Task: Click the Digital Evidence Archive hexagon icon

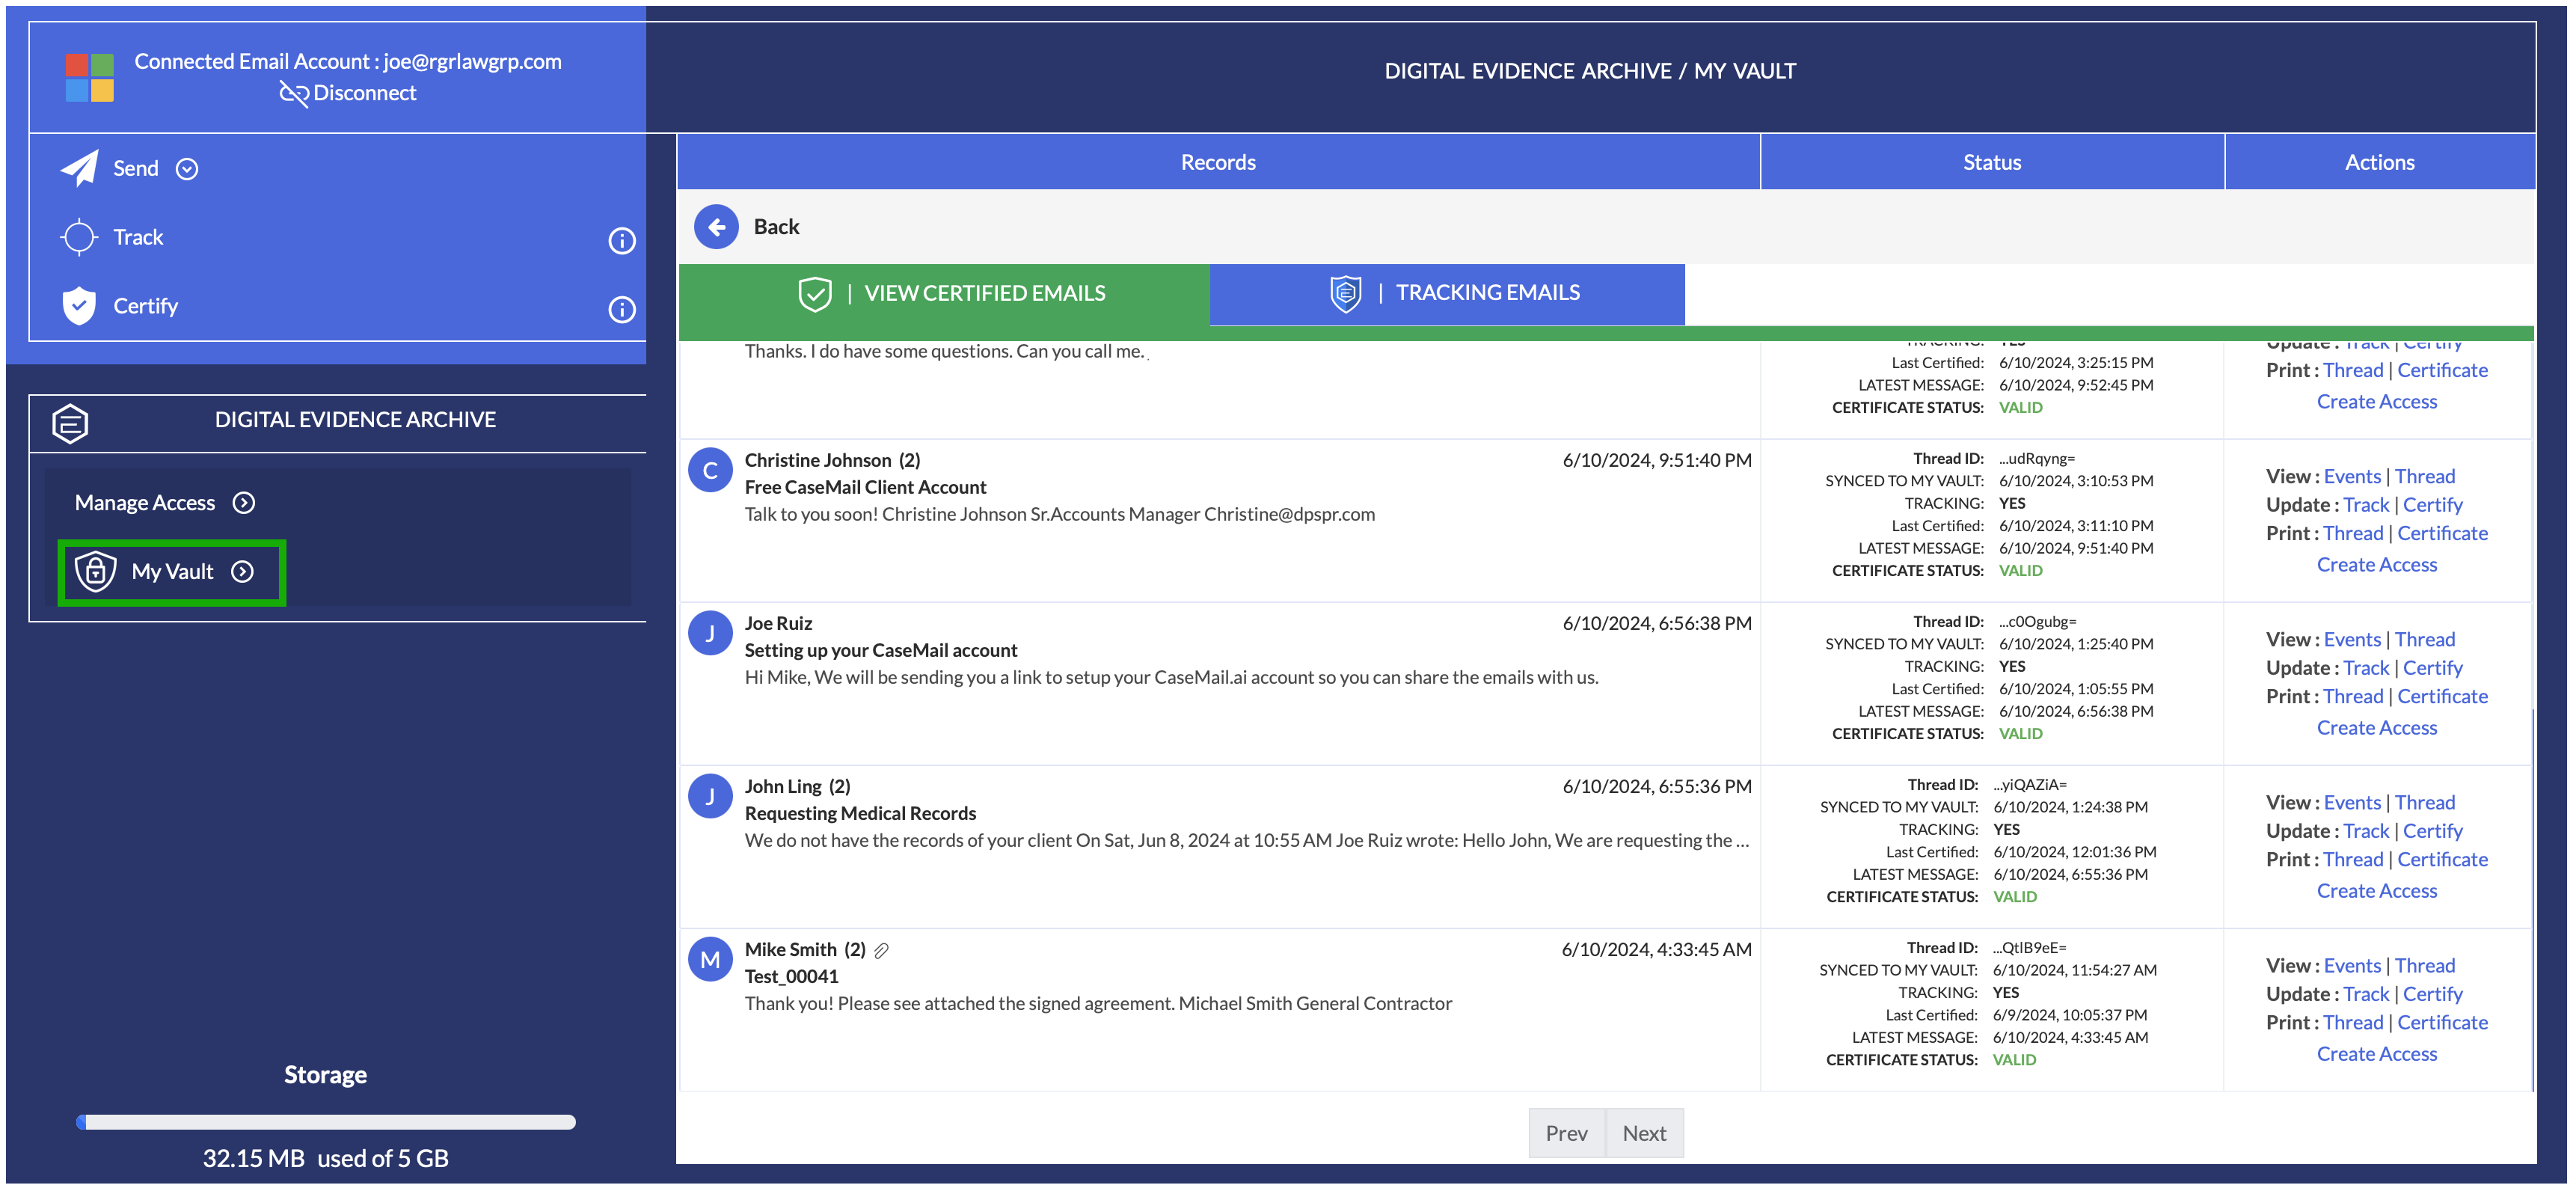Action: 70,423
